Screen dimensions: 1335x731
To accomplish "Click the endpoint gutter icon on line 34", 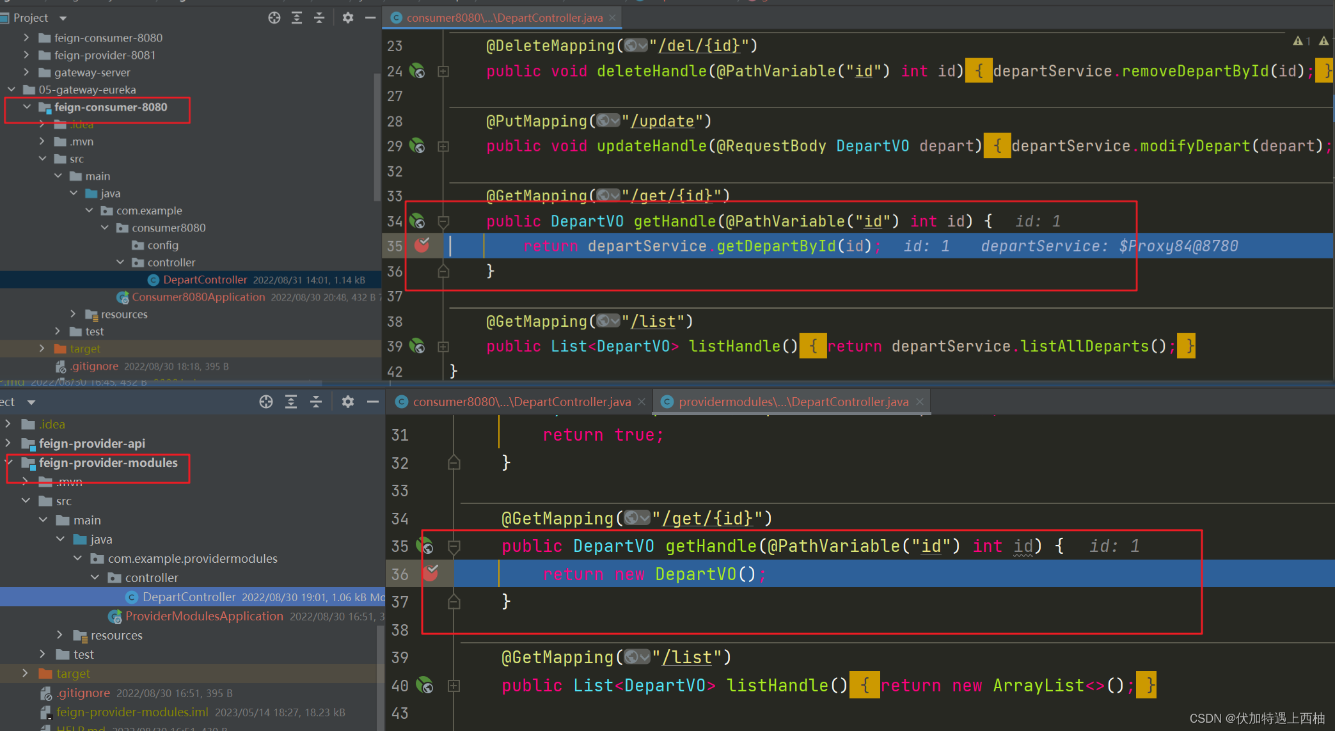I will pos(417,221).
